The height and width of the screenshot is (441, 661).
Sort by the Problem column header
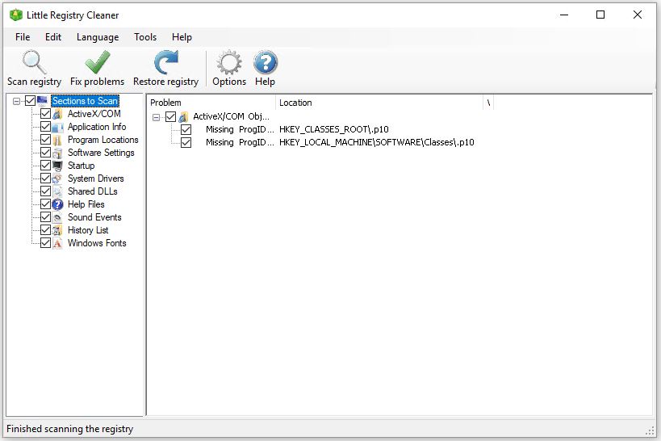click(211, 103)
